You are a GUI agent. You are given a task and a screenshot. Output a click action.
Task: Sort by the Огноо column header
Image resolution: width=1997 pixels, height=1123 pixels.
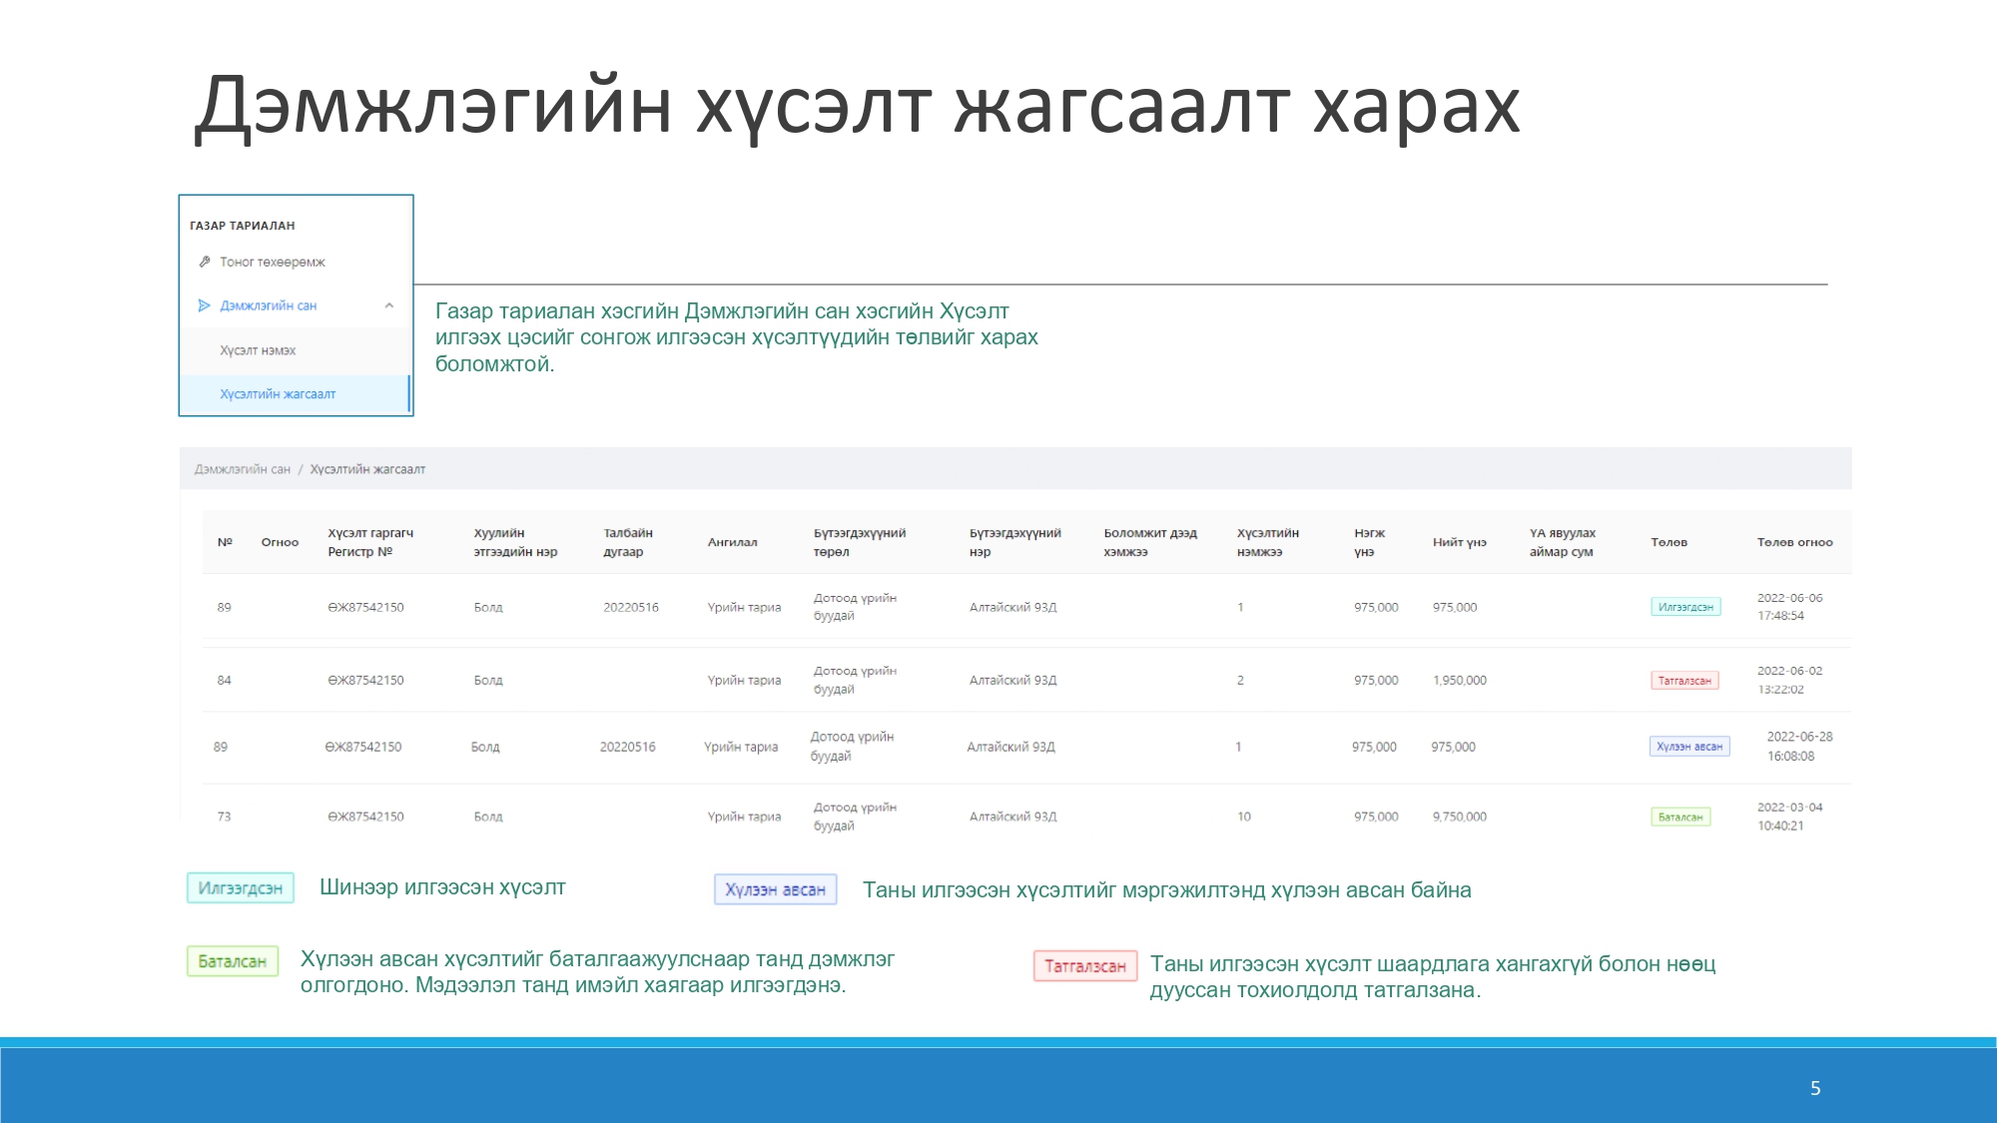click(280, 542)
